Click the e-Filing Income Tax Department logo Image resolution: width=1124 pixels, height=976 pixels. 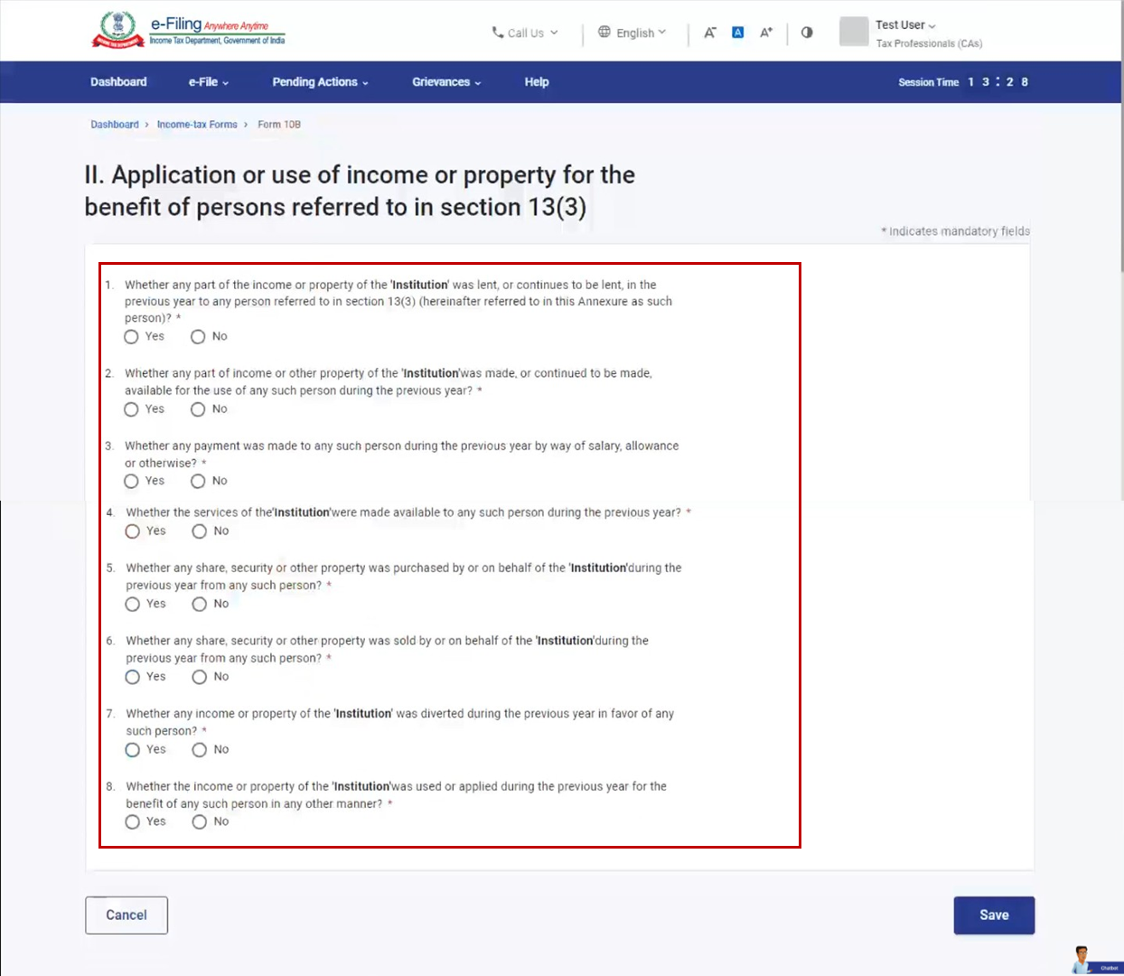tap(188, 30)
